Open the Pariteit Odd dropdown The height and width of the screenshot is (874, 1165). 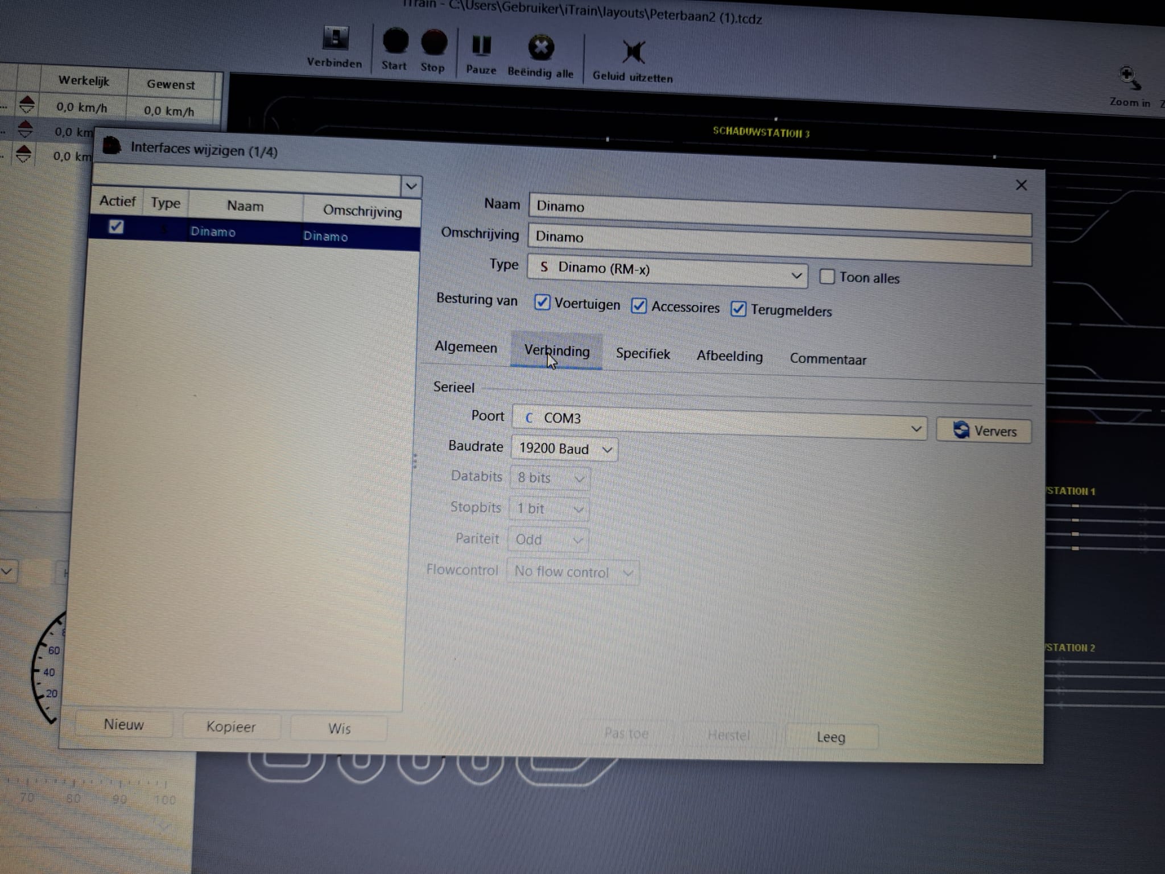(x=548, y=539)
